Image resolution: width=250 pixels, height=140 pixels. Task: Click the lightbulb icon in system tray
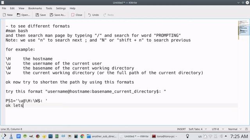pyautogui.click(x=187, y=136)
